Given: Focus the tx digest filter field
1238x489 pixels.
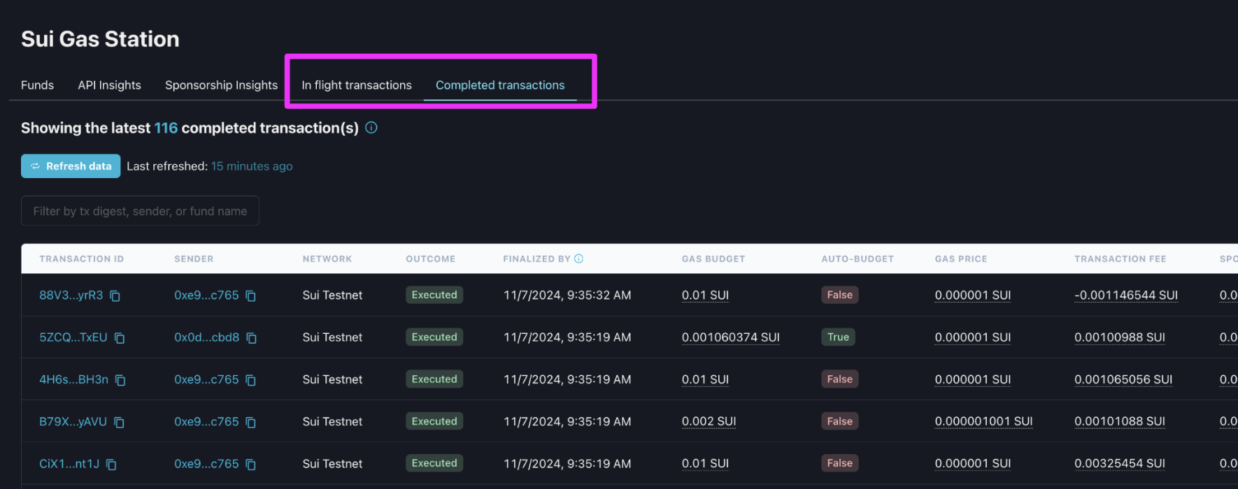Looking at the screenshot, I should click(140, 211).
